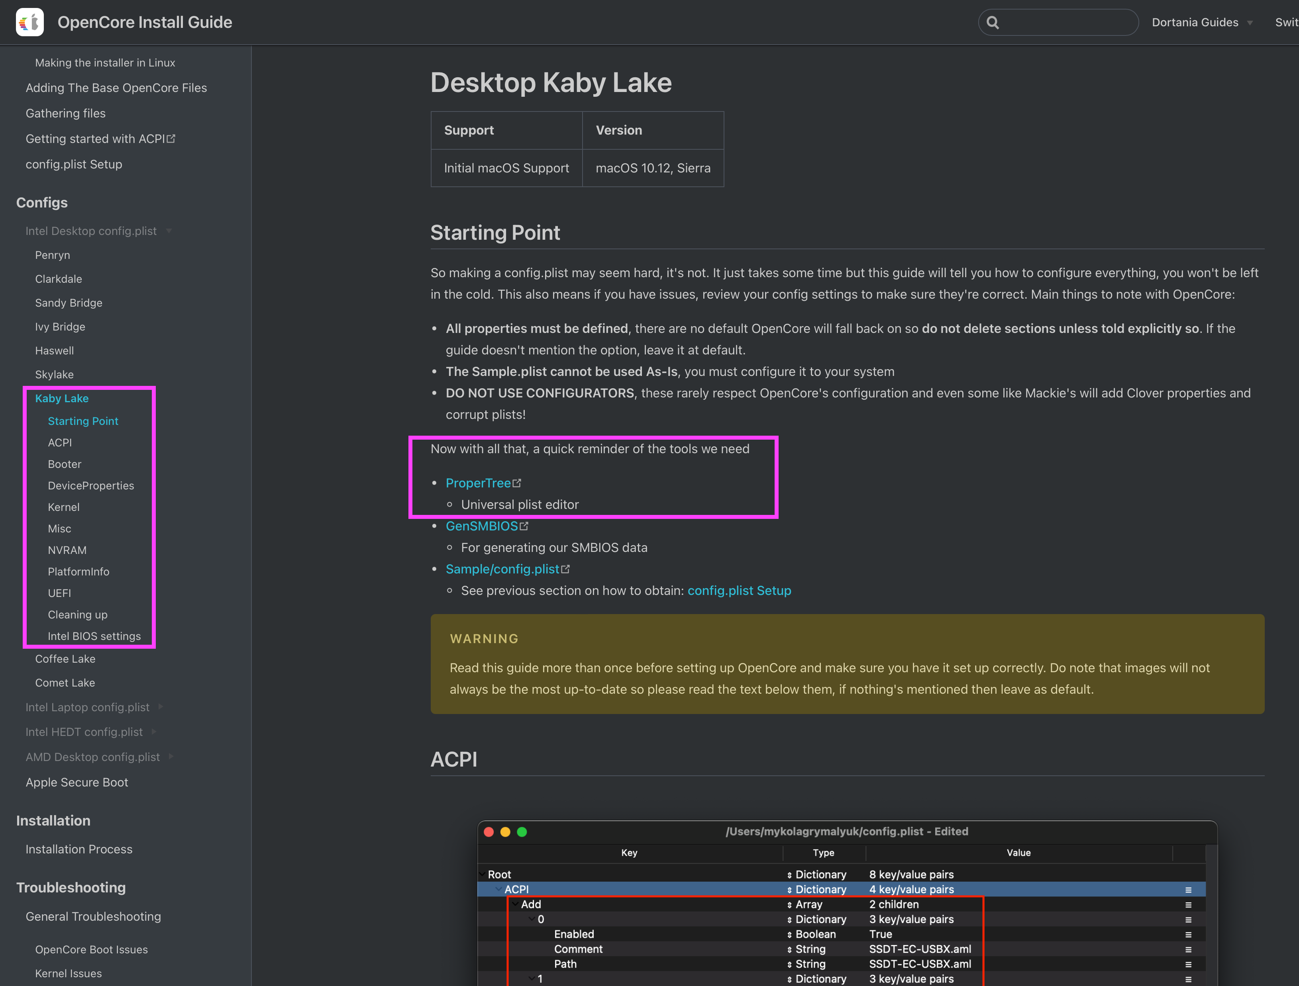This screenshot has height=986, width=1299.
Task: Open Comet Lake sidebar page
Action: (x=65, y=683)
